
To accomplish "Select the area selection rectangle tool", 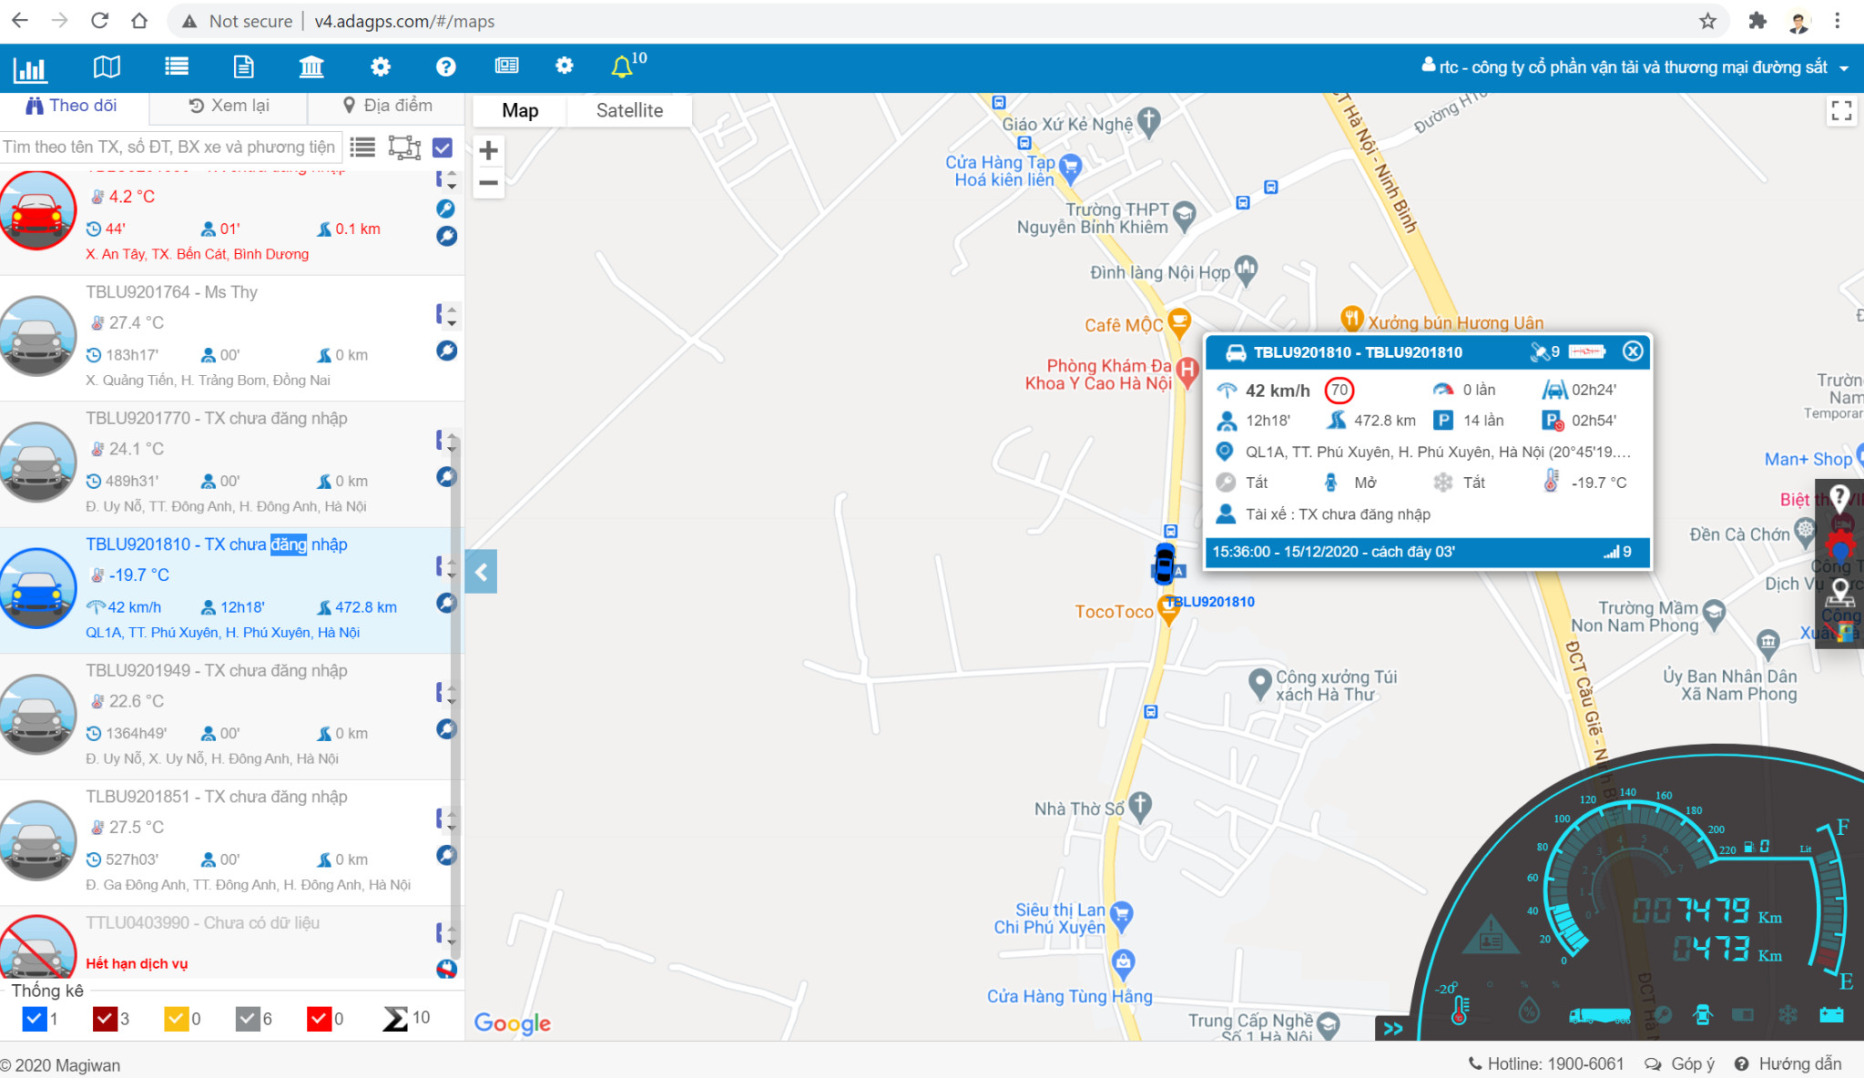I will pos(403,147).
